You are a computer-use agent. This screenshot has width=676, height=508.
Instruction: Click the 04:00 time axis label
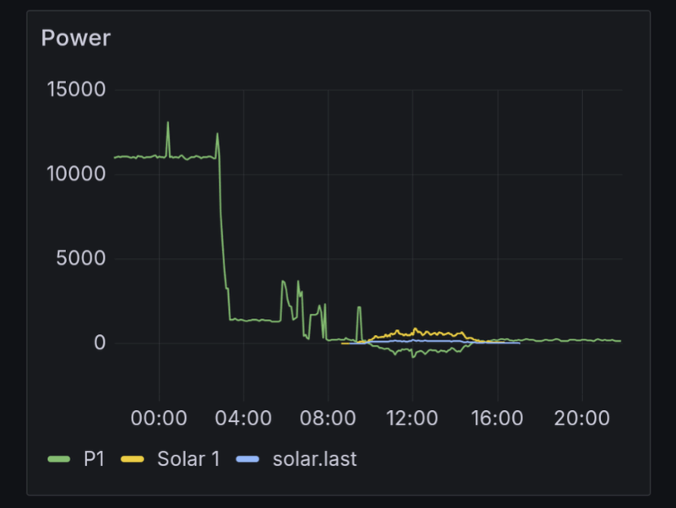coord(243,418)
